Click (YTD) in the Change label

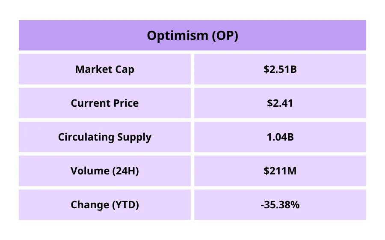tap(125, 205)
